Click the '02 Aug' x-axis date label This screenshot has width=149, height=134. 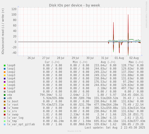click(x=134, y=58)
